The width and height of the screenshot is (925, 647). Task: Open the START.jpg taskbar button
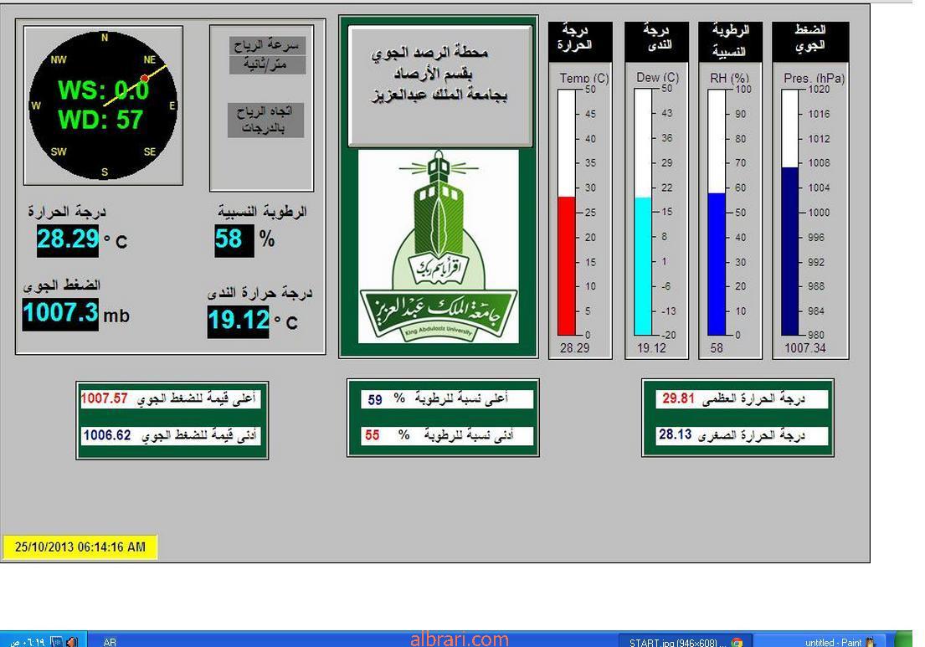pos(686,641)
